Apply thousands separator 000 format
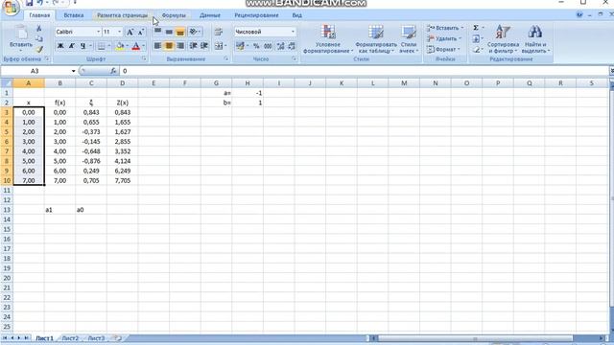Screen dimensions: 614x345 tap(268, 46)
